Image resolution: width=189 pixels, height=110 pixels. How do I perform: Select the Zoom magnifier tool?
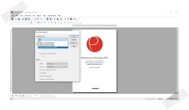38,19
